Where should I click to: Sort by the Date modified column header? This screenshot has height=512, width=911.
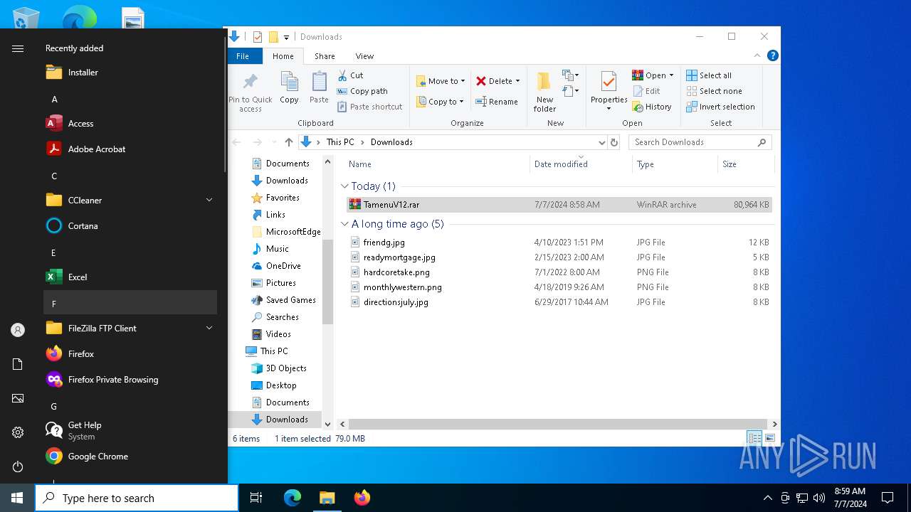pos(561,164)
